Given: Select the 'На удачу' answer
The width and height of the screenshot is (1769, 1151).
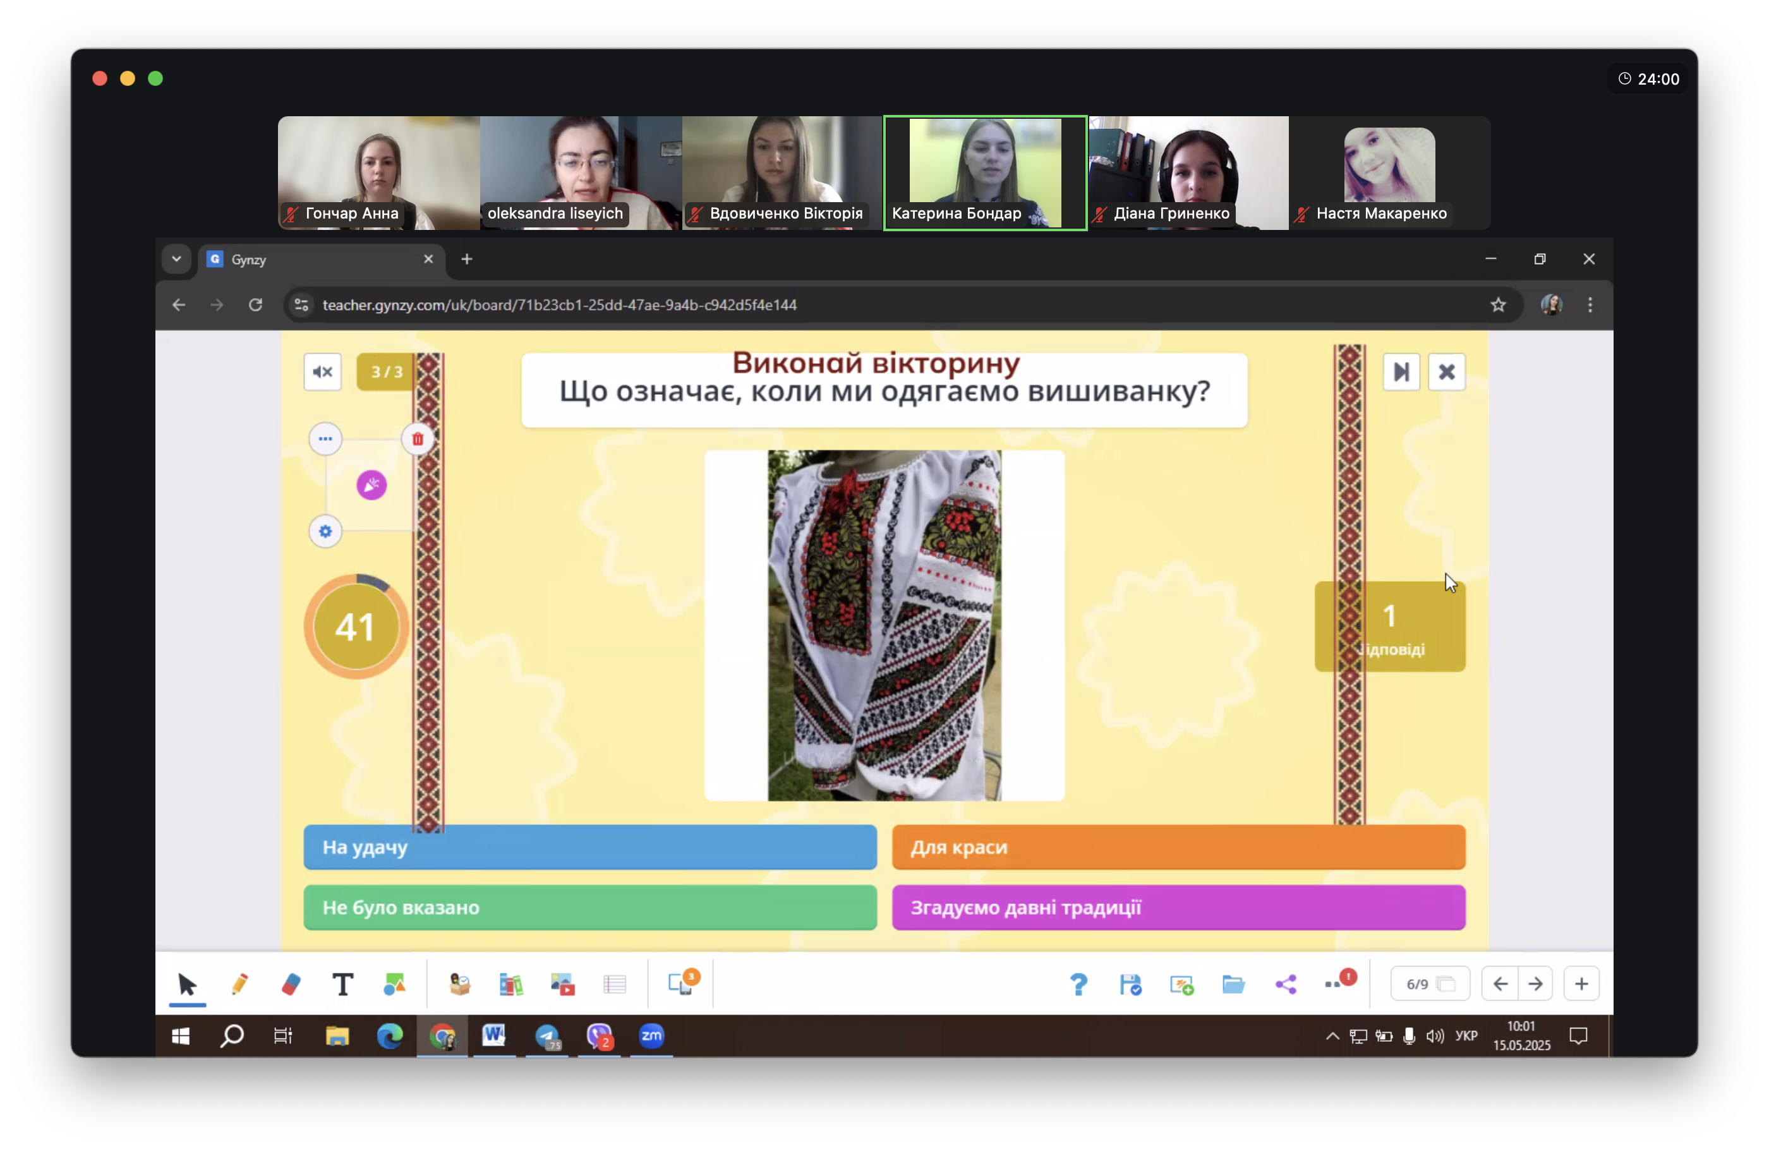Looking at the screenshot, I should click(x=589, y=847).
